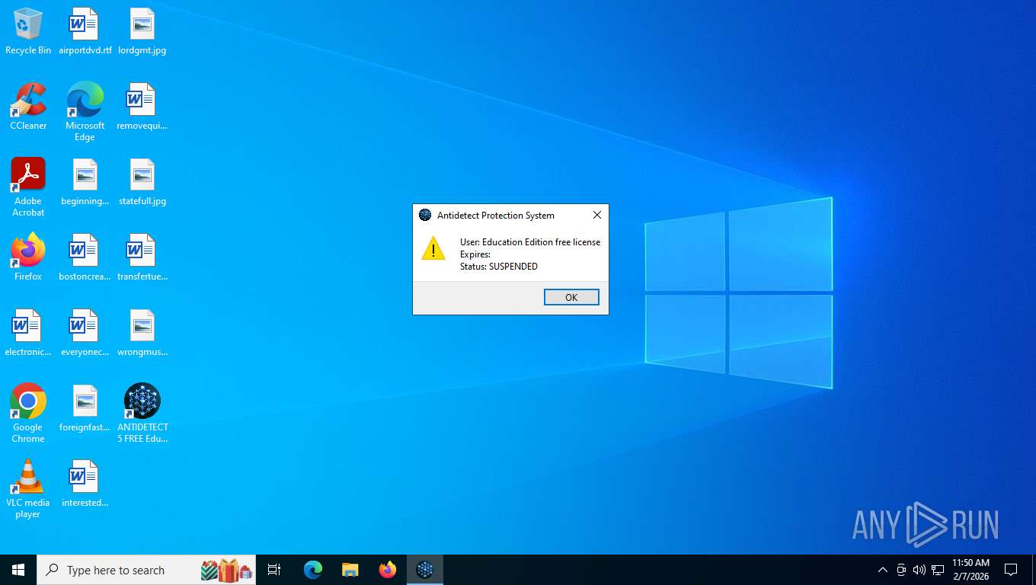Image resolution: width=1036 pixels, height=585 pixels.
Task: Select statefull.jpg on the desktop
Action: tap(142, 182)
